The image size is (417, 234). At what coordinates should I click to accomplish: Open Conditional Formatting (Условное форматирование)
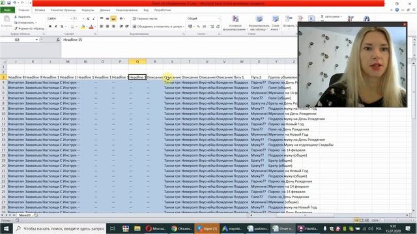coord(235,23)
